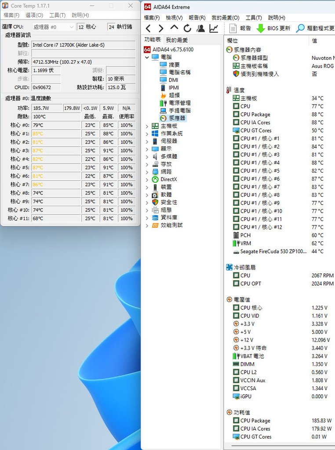The height and width of the screenshot is (450, 335).
Task: Select the Seagate FireCuda 530 row
Action: 280,251
